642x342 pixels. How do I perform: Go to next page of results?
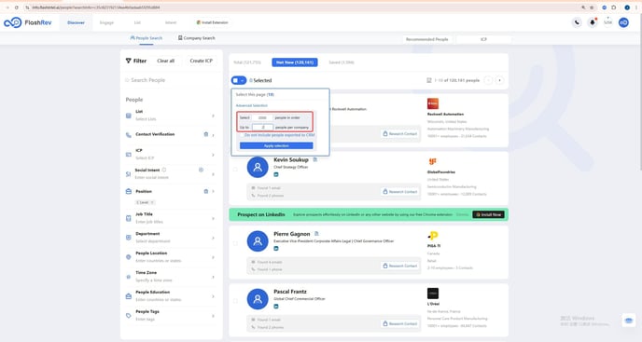click(499, 80)
